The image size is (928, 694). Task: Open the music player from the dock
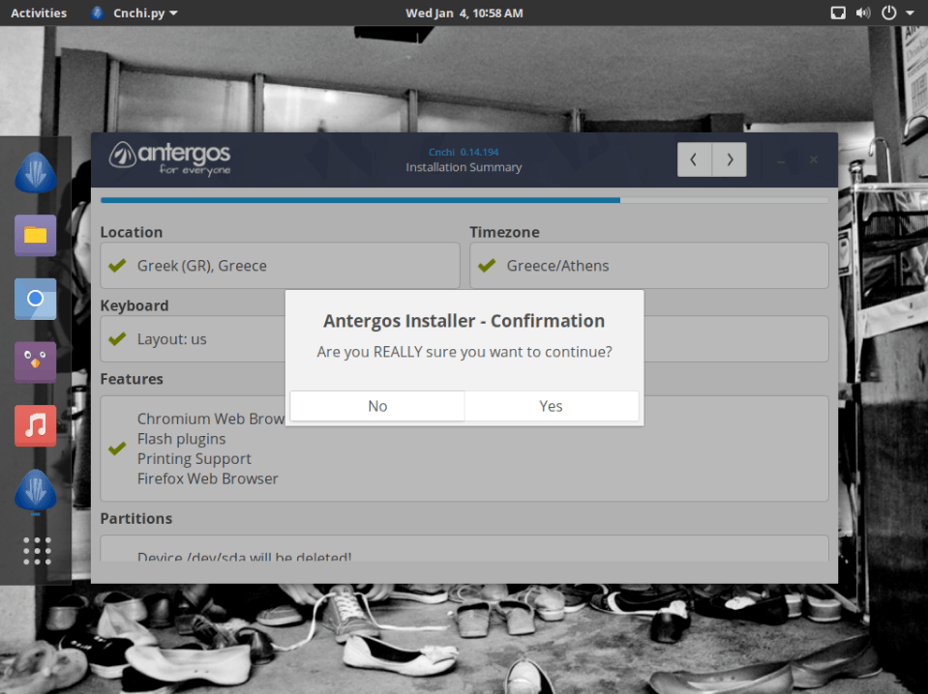tap(36, 425)
